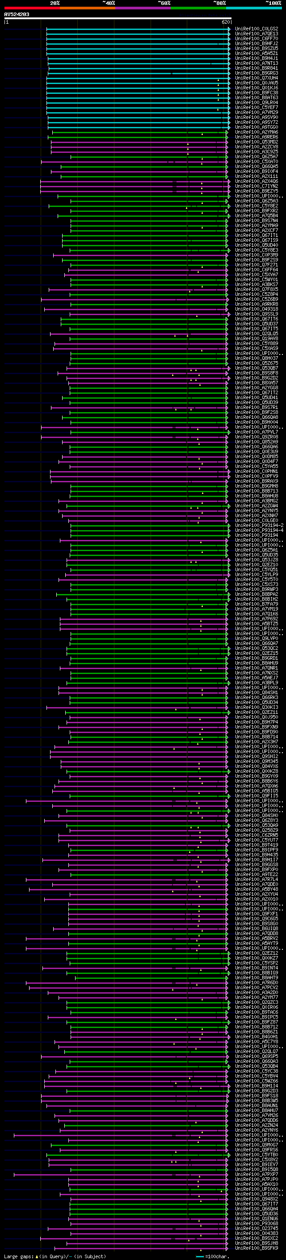This screenshot has height=1260, width=286.
Task: Click the UniRef100_C5YEF7 label
Action: [257, 108]
